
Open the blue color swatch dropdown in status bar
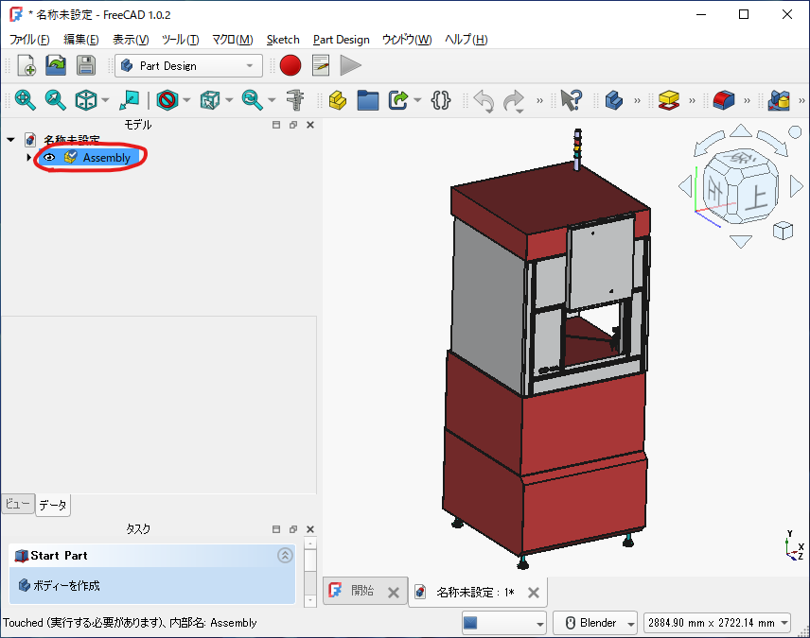503,623
